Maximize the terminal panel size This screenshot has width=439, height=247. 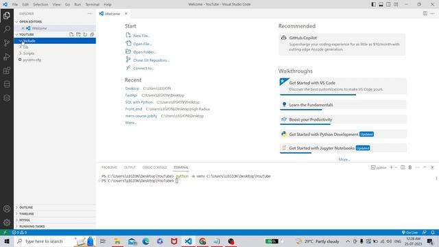[x=425, y=167]
